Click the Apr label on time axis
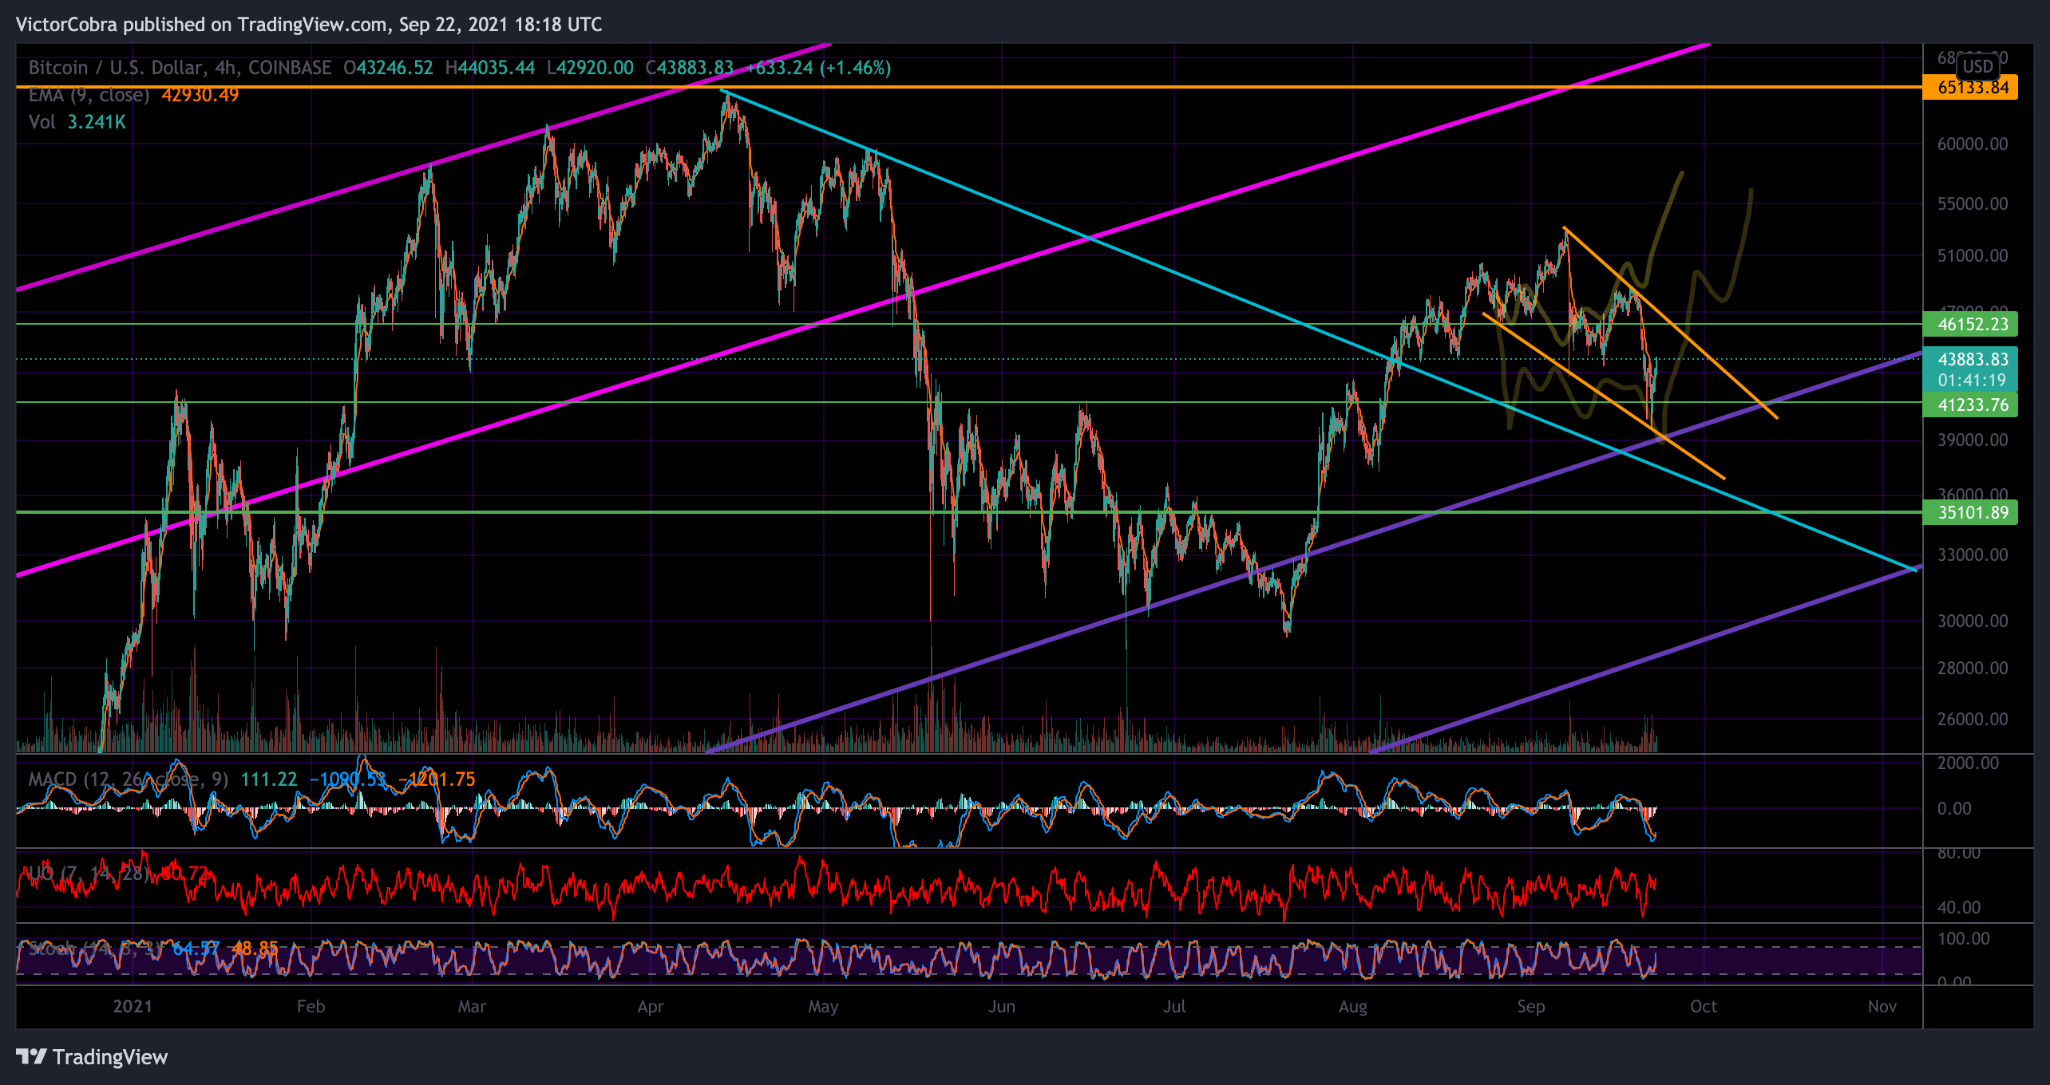Screen dimensions: 2050x1085 pyautogui.click(x=651, y=1007)
